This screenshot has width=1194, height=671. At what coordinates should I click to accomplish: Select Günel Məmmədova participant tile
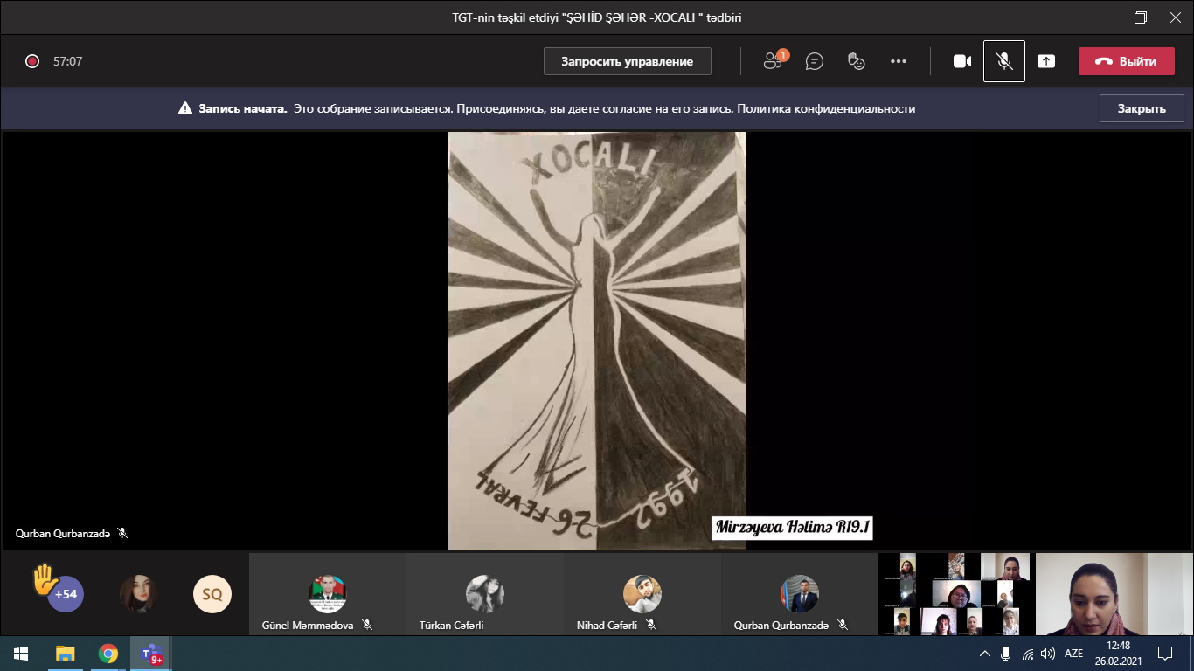click(328, 594)
